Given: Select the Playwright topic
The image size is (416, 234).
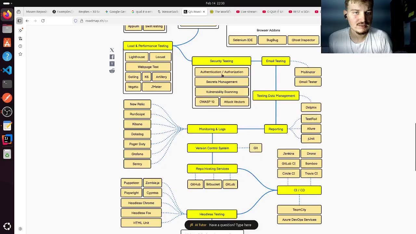Looking at the screenshot, I should [131, 193].
